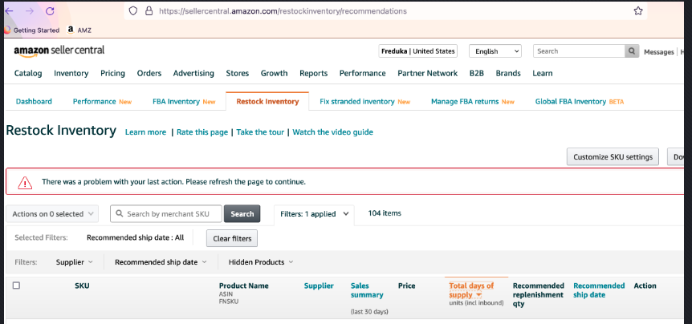Image resolution: width=692 pixels, height=324 pixels.
Task: Open the Watch the video guide link
Action: coord(332,132)
